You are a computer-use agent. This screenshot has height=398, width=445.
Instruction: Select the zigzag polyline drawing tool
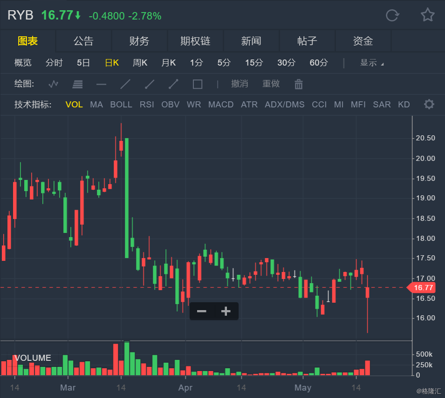click(54, 84)
